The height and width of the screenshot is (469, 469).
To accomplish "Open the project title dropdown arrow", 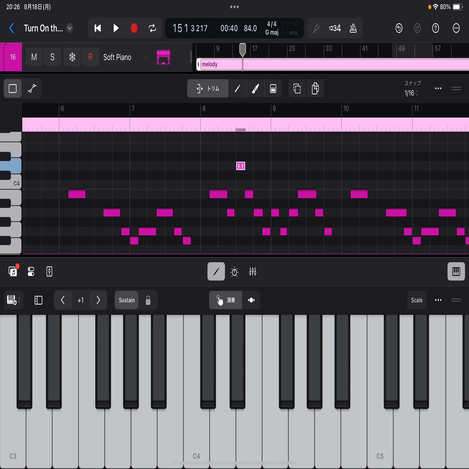I will coord(69,28).
